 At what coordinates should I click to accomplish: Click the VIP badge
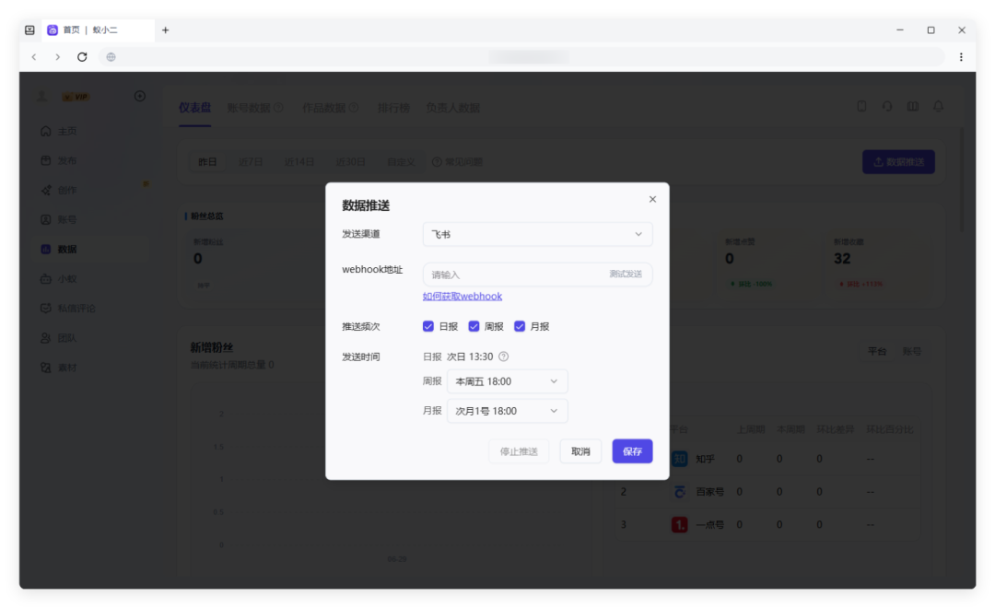point(76,97)
